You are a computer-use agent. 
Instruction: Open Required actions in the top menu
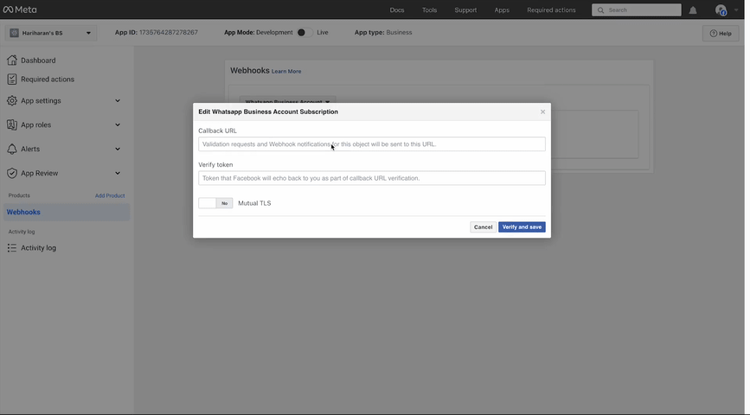[551, 10]
